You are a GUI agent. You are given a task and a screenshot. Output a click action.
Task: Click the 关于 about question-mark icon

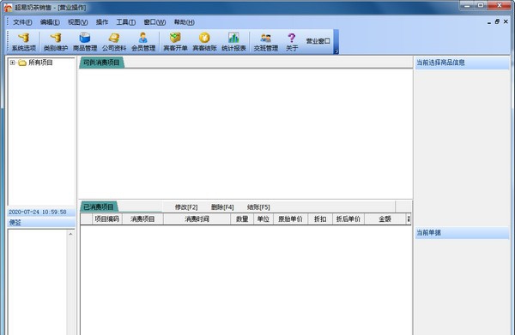[292, 42]
